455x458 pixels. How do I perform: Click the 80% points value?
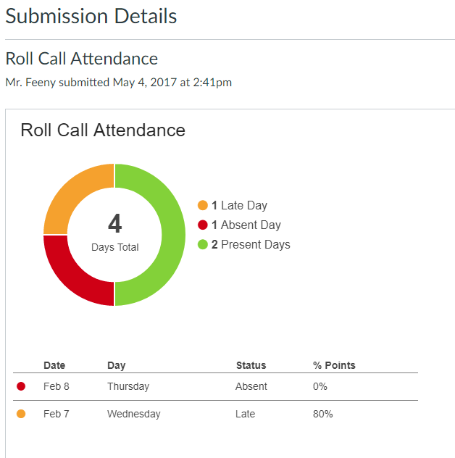pos(323,414)
